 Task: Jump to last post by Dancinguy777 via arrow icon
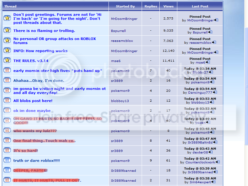coord(215,92)
